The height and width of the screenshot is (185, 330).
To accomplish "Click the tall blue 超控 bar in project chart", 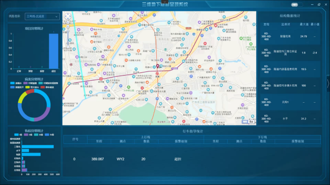I will pos(54,51).
